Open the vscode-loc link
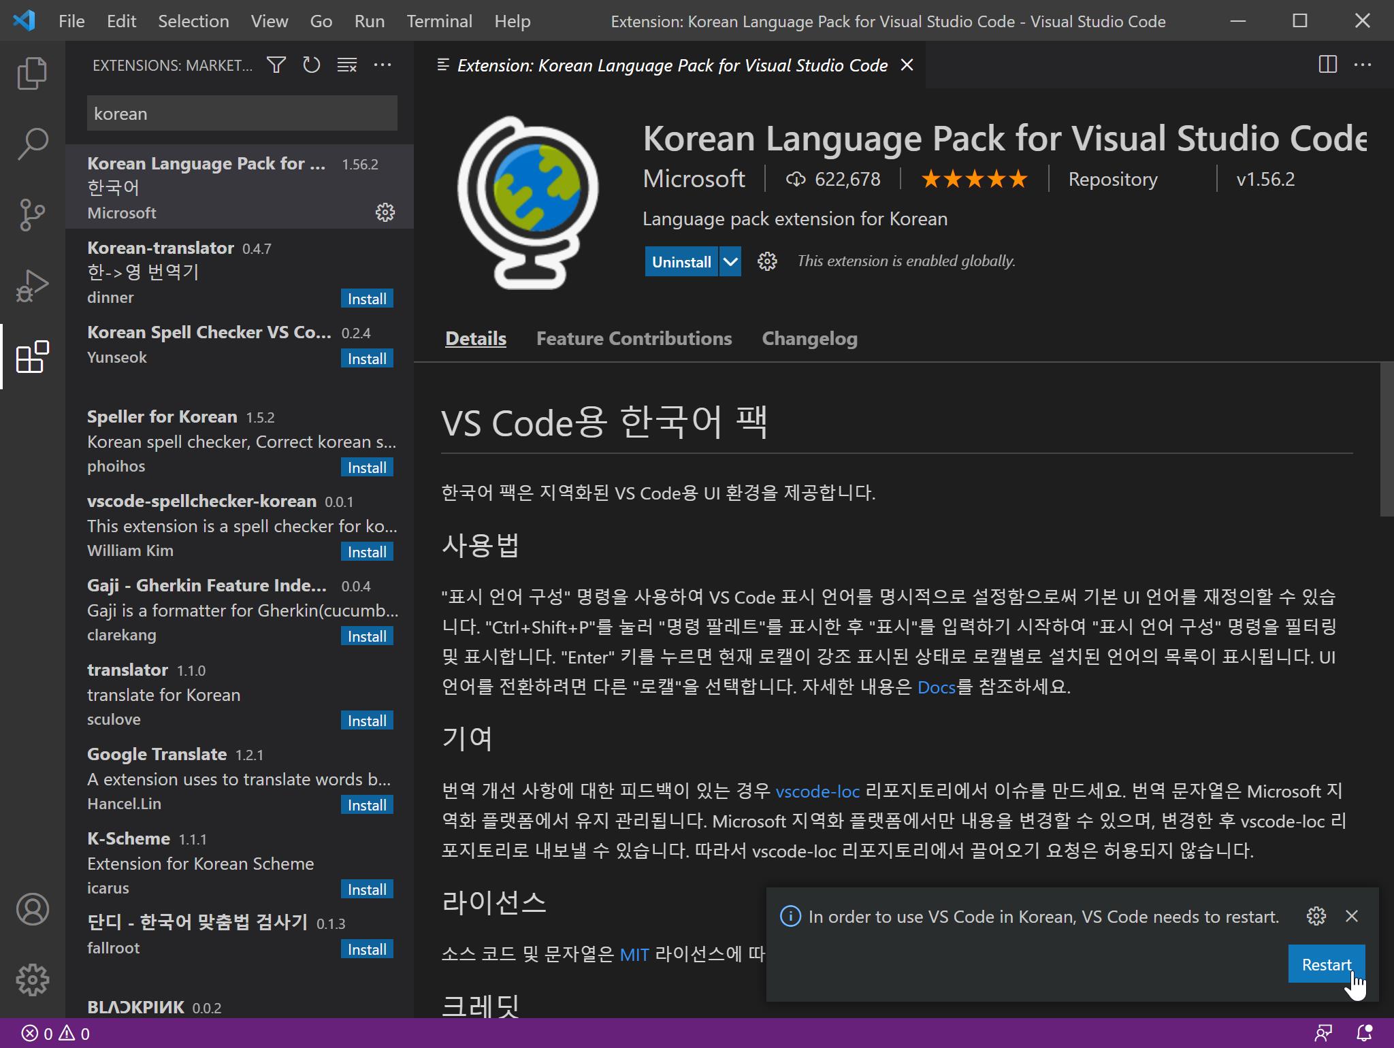This screenshot has width=1394, height=1048. pyautogui.click(x=817, y=791)
